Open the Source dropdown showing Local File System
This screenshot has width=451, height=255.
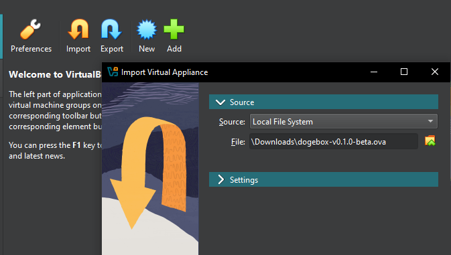(x=344, y=121)
